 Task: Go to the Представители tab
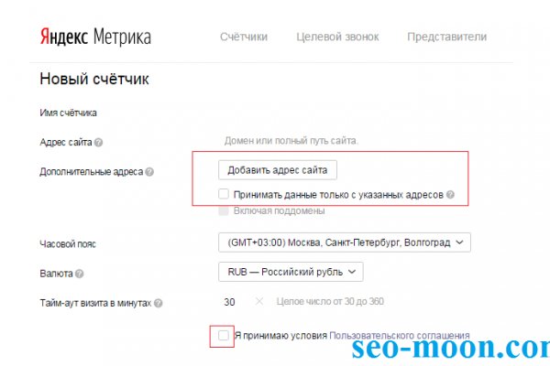click(x=446, y=38)
